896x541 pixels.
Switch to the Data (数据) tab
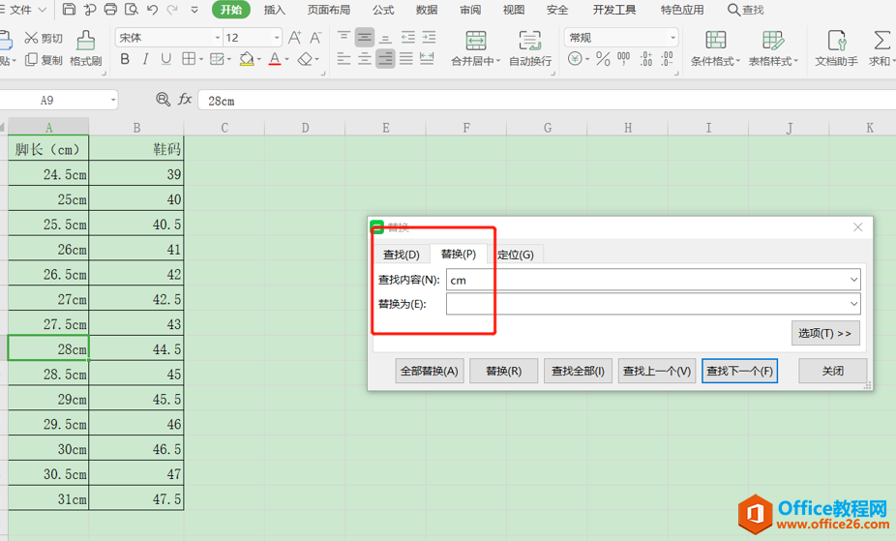point(427,10)
